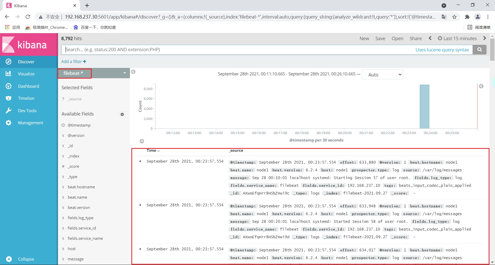Click the Open menu item

(397, 38)
